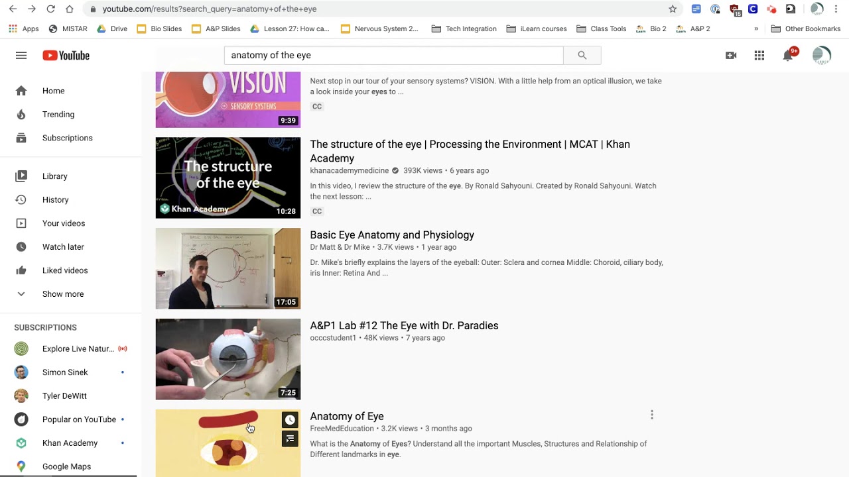Open the Explore Live Nature subscription
The image size is (849, 477).
pyautogui.click(x=70, y=348)
